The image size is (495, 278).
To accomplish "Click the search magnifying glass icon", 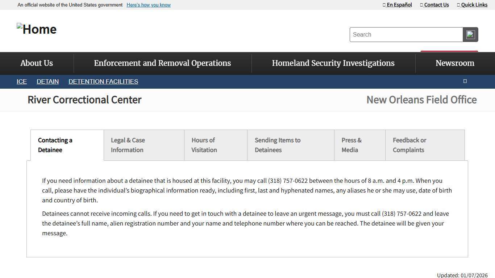I will (x=470, y=34).
